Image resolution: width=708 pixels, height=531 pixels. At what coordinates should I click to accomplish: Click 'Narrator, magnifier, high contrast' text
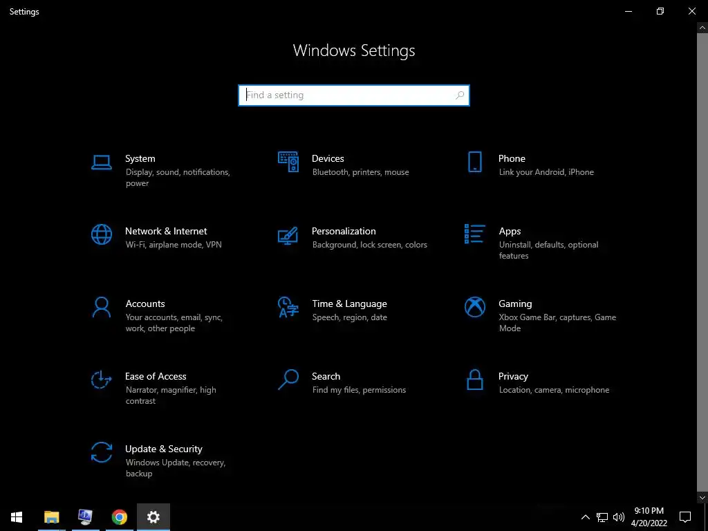171,395
